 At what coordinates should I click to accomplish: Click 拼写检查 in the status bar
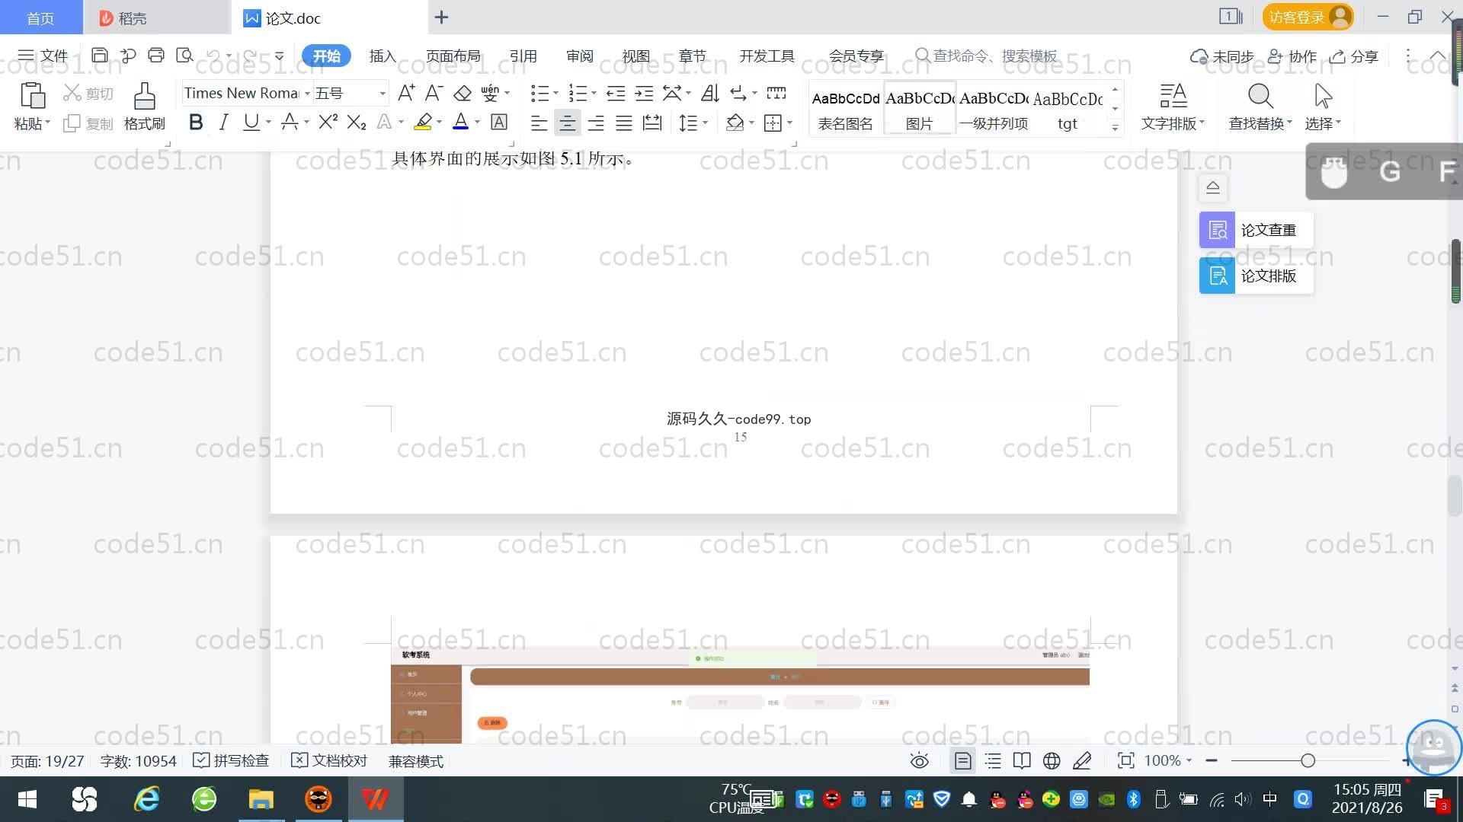pyautogui.click(x=232, y=760)
